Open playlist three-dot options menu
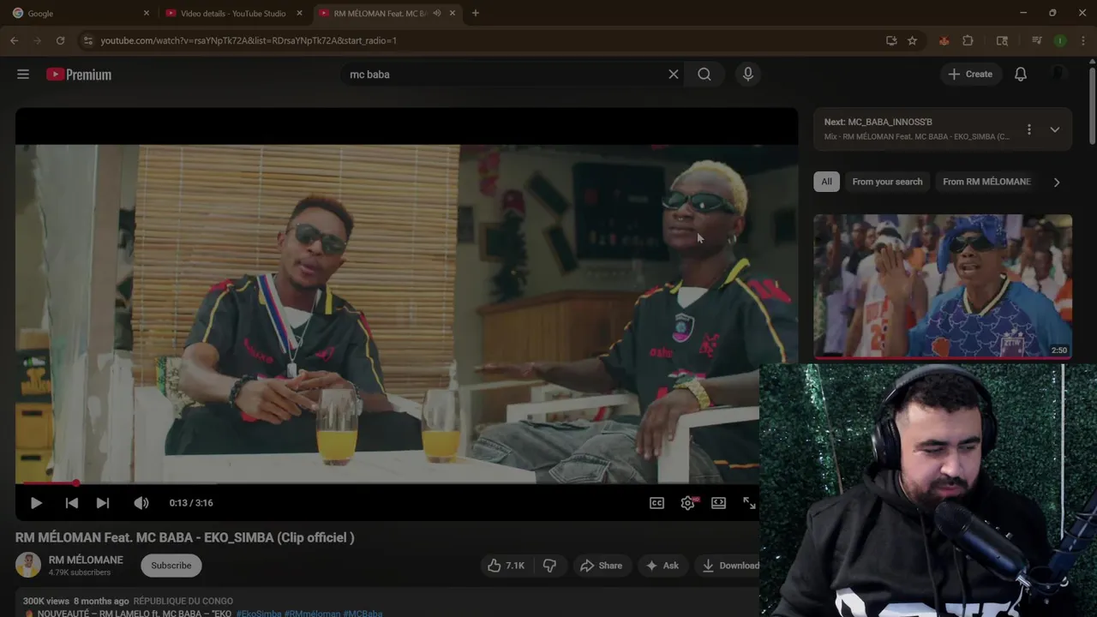The image size is (1097, 617). tap(1029, 129)
